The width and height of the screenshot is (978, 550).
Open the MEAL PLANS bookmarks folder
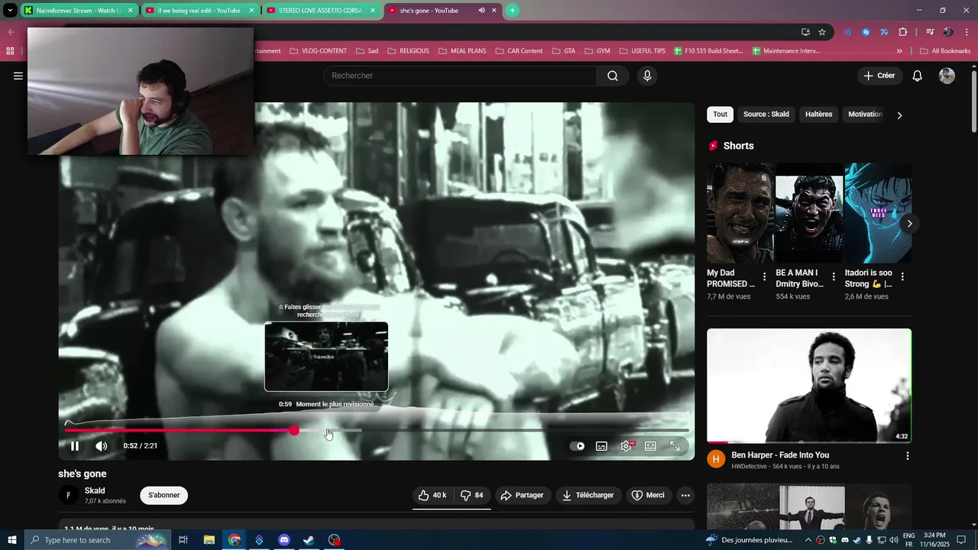point(461,51)
